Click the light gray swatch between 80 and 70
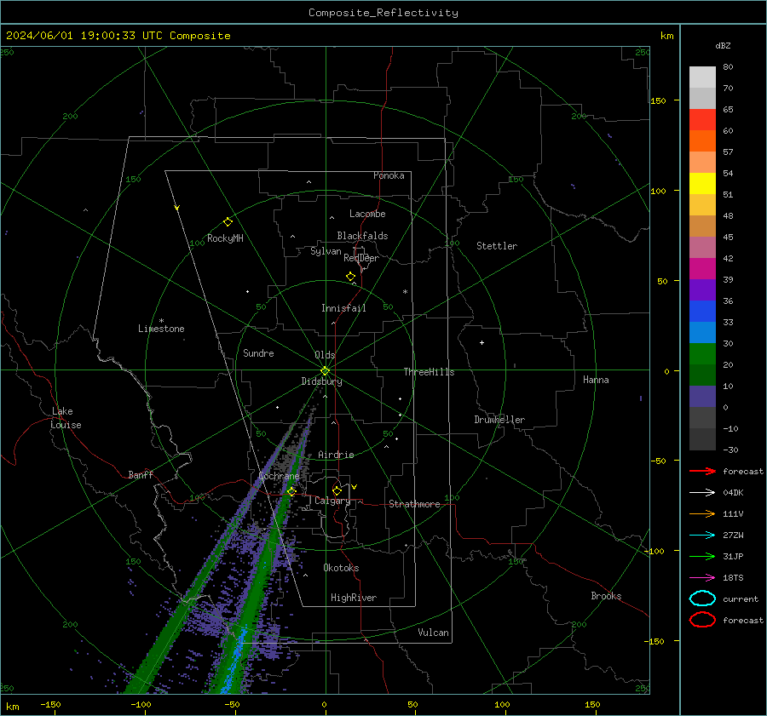The image size is (767, 716). click(x=702, y=77)
